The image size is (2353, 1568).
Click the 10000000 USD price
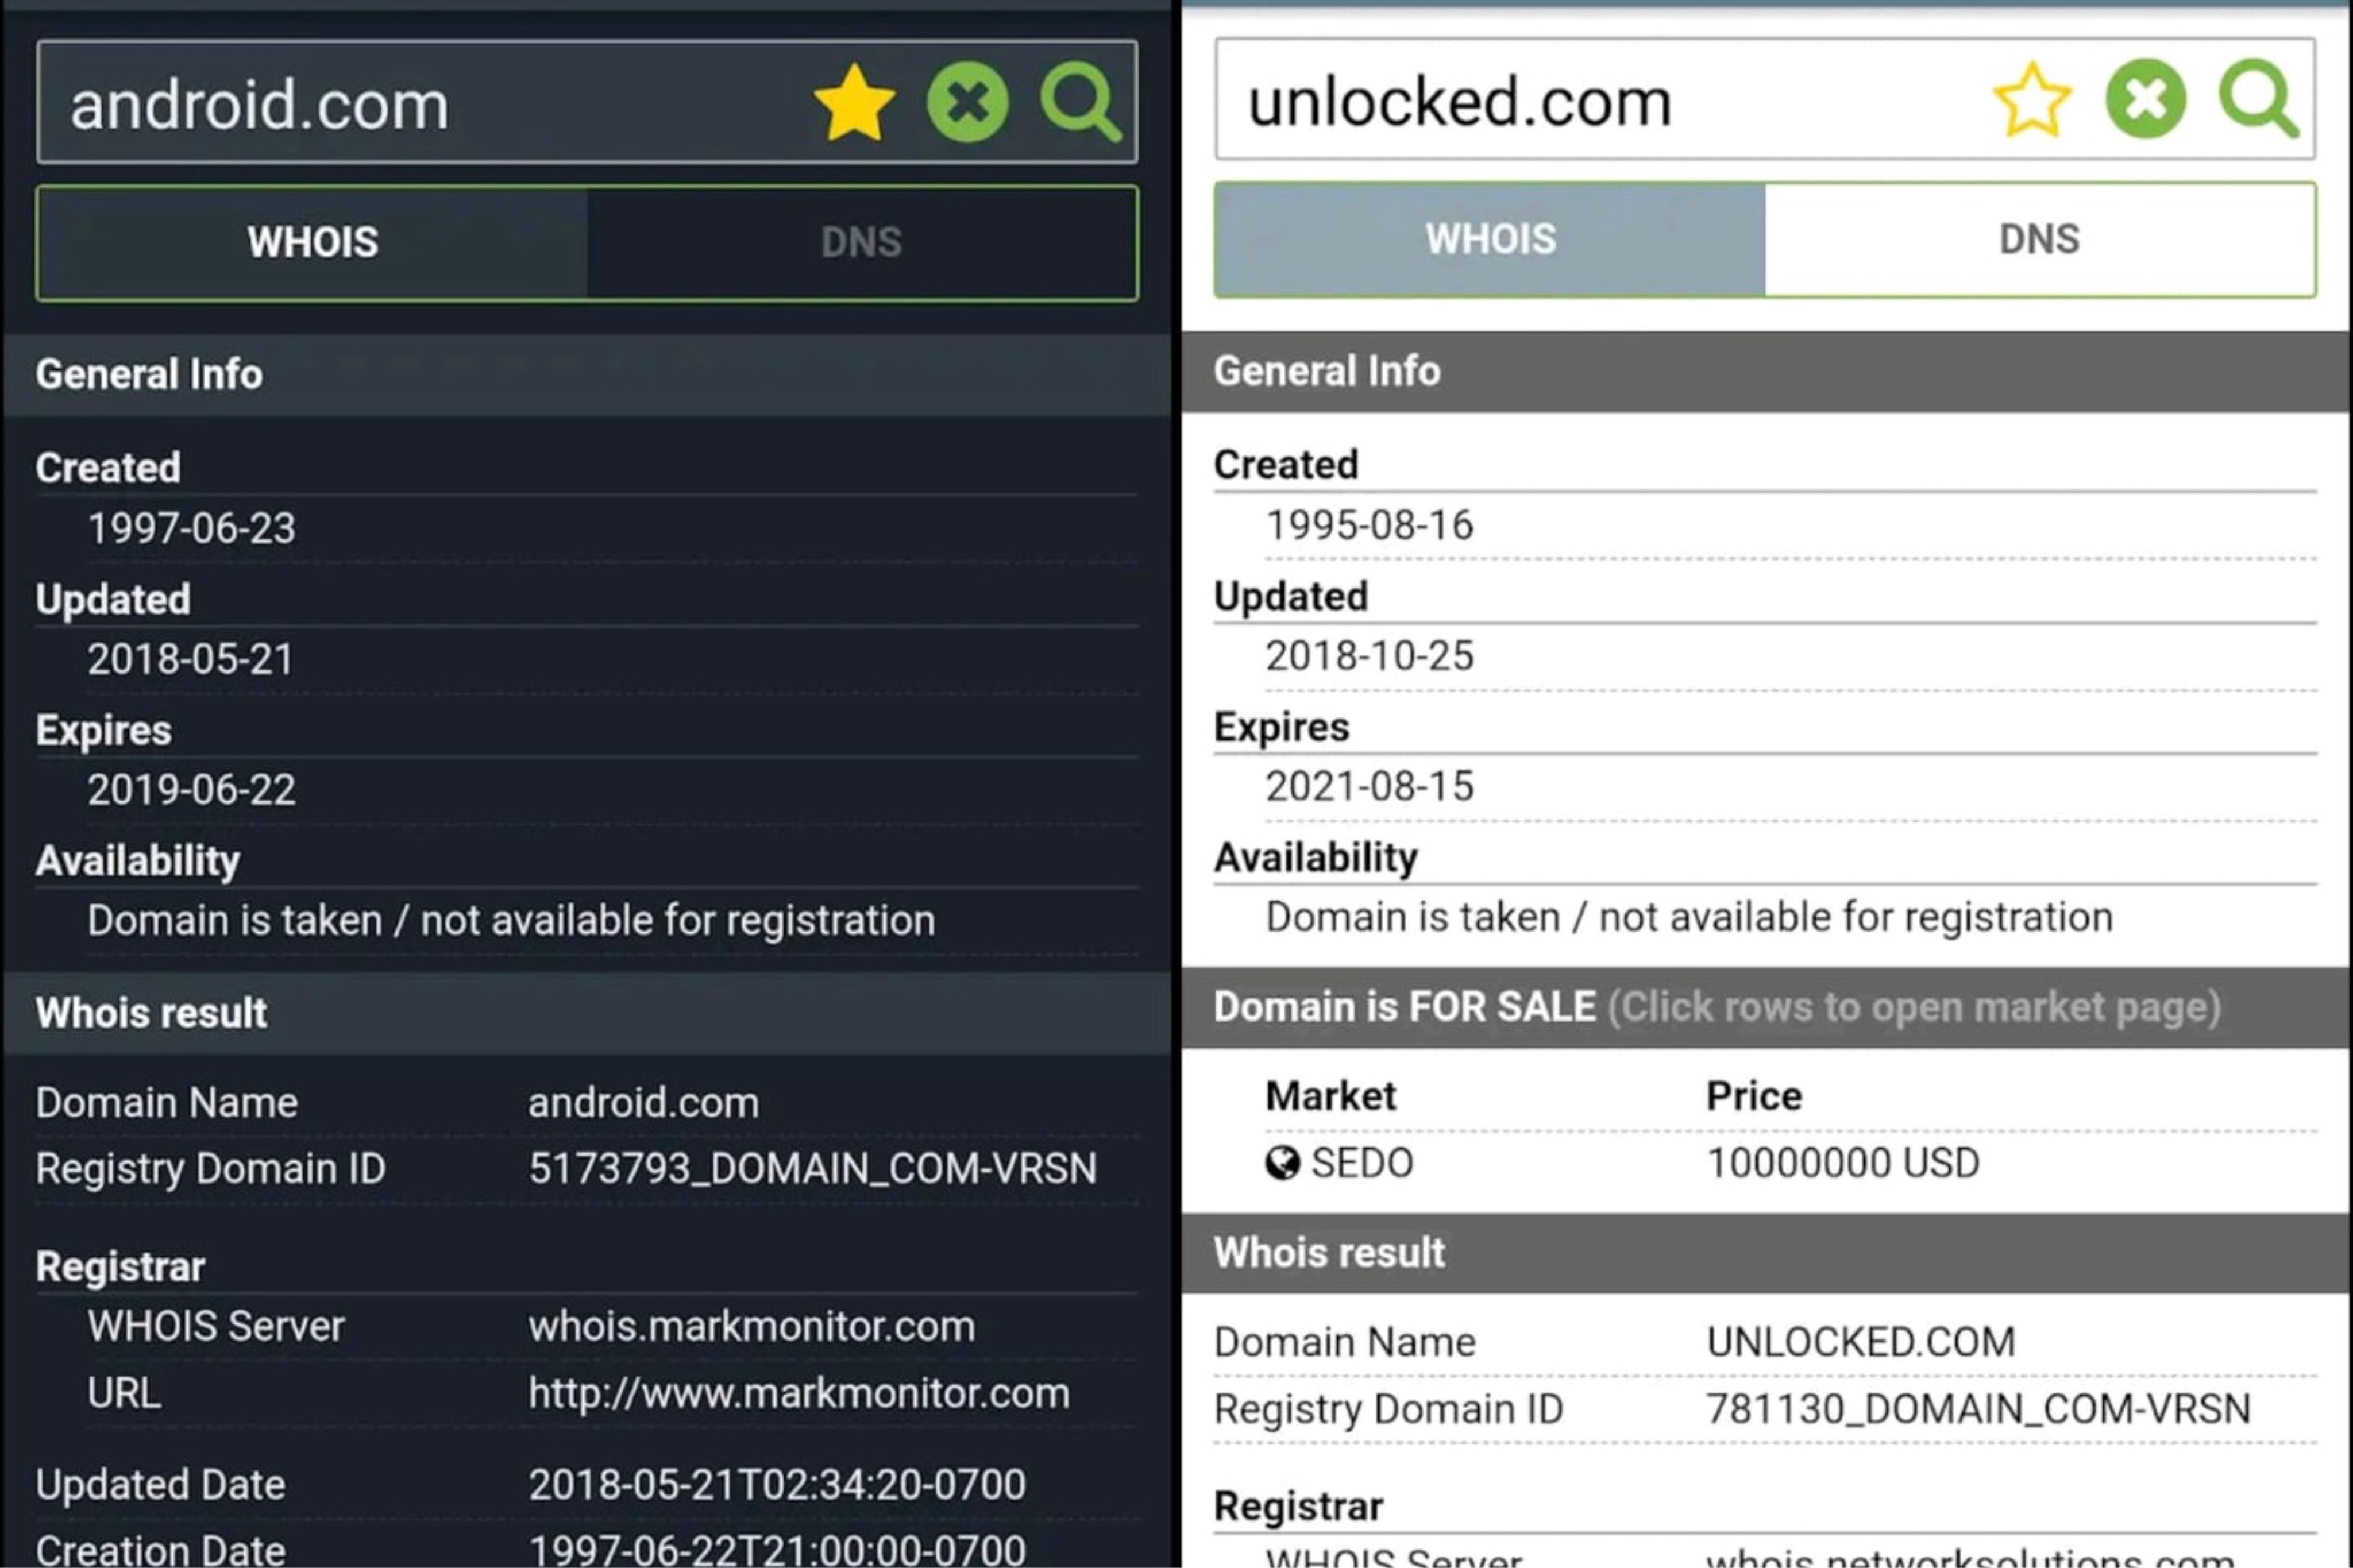pos(1842,1163)
